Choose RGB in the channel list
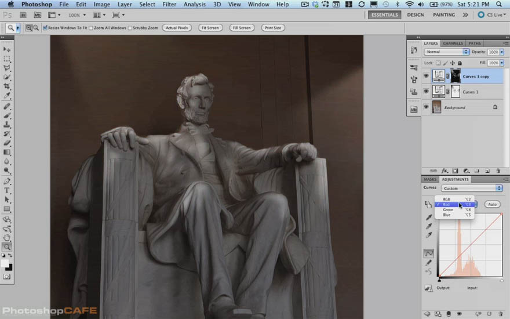The height and width of the screenshot is (319, 510). click(454, 199)
